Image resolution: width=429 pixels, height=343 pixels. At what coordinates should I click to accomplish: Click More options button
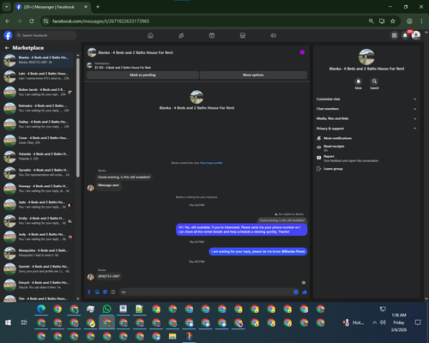(253, 75)
